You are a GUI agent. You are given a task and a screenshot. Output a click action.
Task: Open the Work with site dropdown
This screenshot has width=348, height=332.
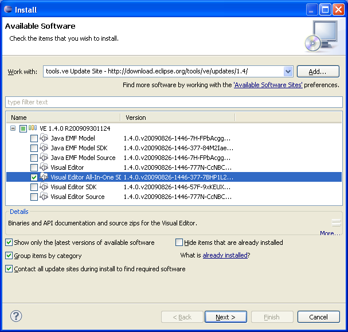(288, 72)
